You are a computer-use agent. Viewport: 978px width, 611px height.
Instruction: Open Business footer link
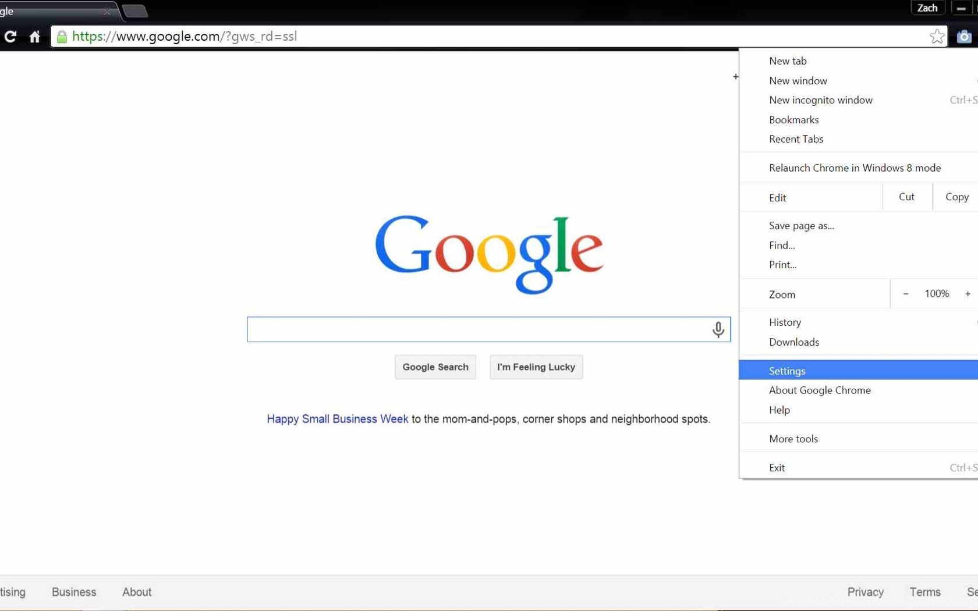74,592
